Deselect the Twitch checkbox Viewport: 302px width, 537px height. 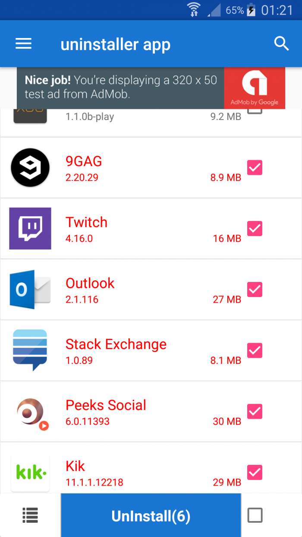pos(255,228)
